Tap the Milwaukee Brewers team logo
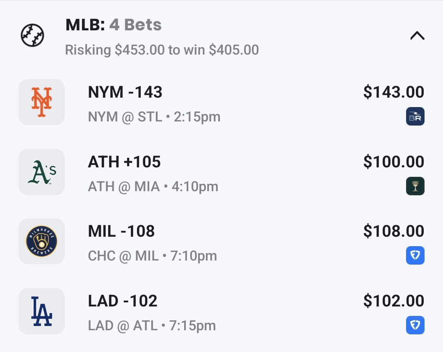The height and width of the screenshot is (352, 443). 41,241
